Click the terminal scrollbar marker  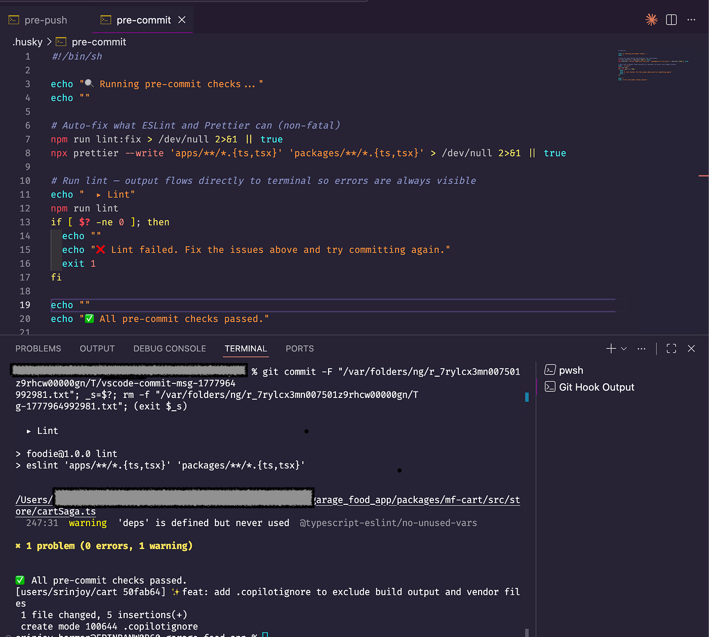[x=527, y=397]
